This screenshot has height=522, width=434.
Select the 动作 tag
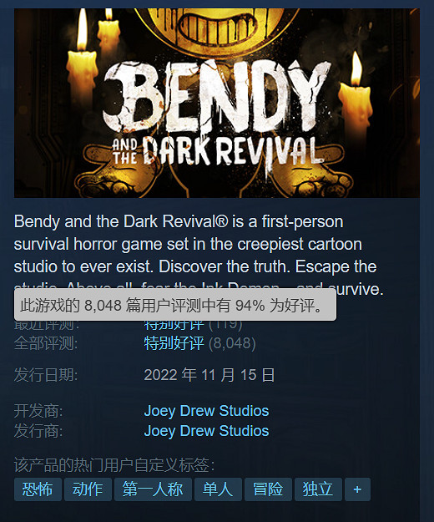[88, 489]
